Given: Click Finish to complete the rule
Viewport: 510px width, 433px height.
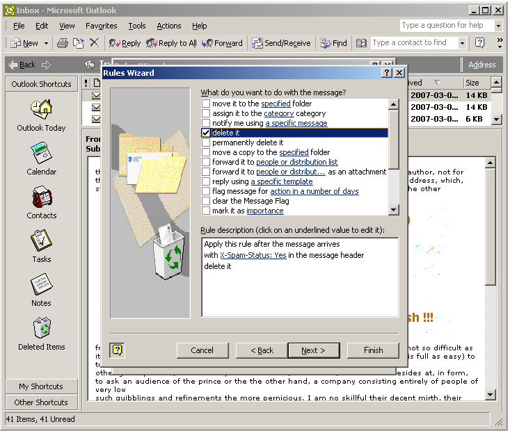Looking at the screenshot, I should (x=374, y=350).
